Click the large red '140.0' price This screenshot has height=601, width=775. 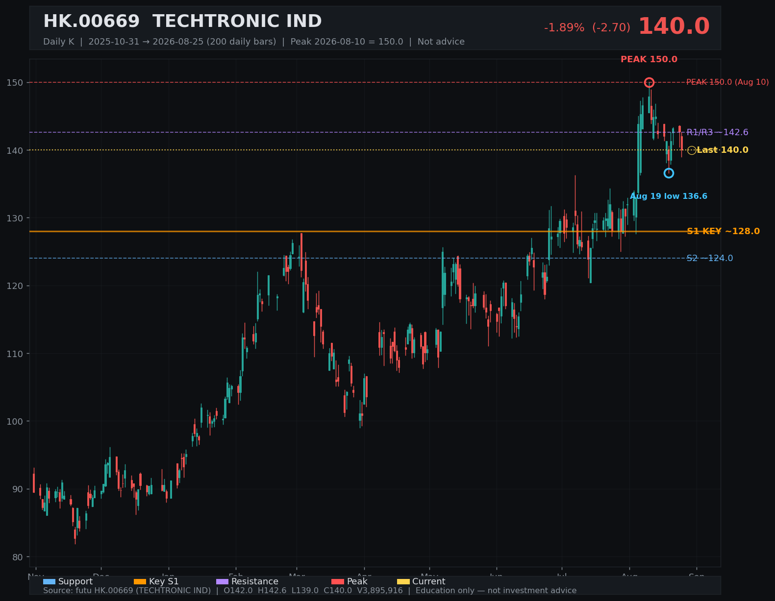[674, 26]
